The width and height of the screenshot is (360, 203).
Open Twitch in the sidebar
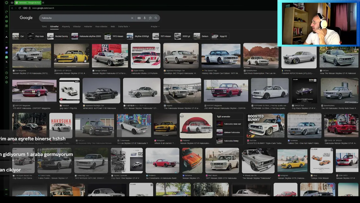point(6,48)
